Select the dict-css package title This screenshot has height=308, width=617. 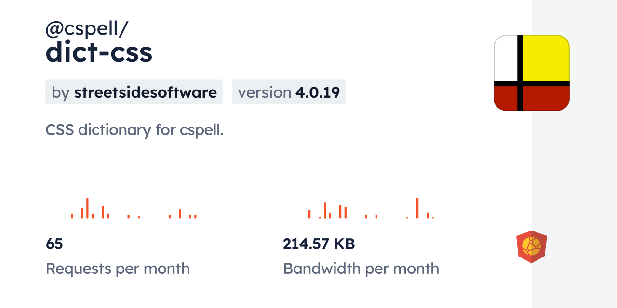point(99,52)
